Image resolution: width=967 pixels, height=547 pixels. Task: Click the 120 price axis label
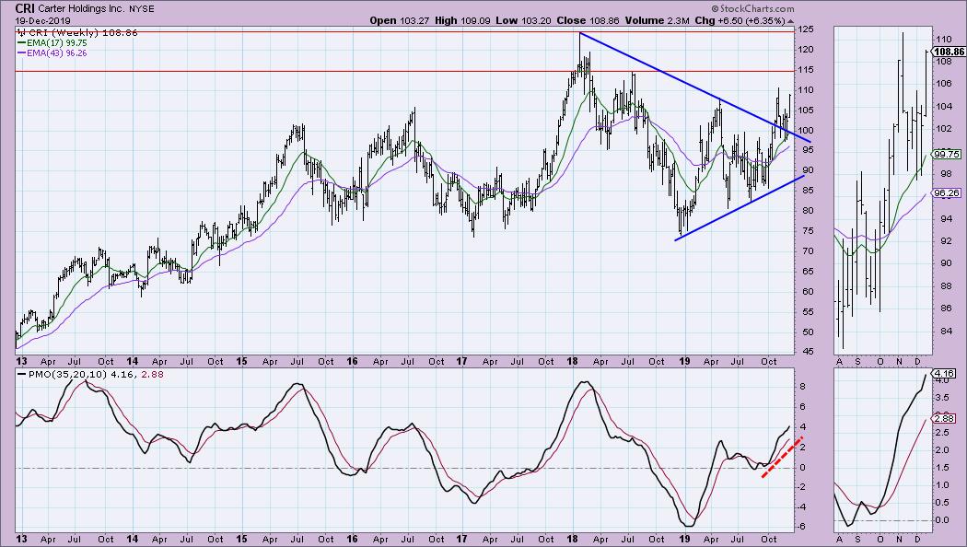coord(807,50)
